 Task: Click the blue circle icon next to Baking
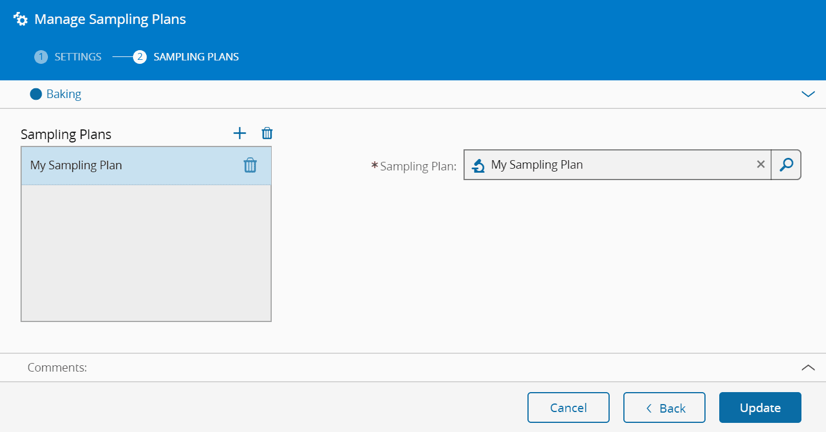[x=36, y=94]
